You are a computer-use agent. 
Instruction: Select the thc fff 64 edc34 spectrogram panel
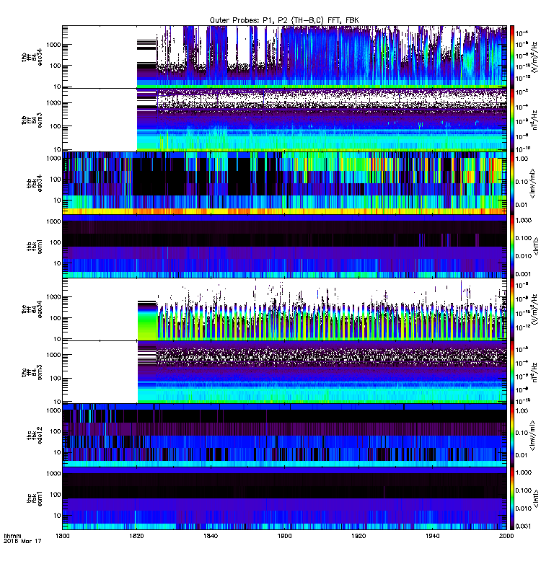pyautogui.click(x=284, y=309)
